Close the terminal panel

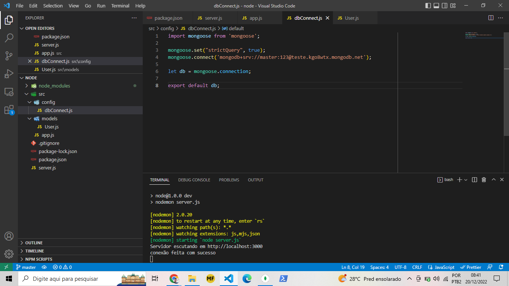click(x=502, y=179)
